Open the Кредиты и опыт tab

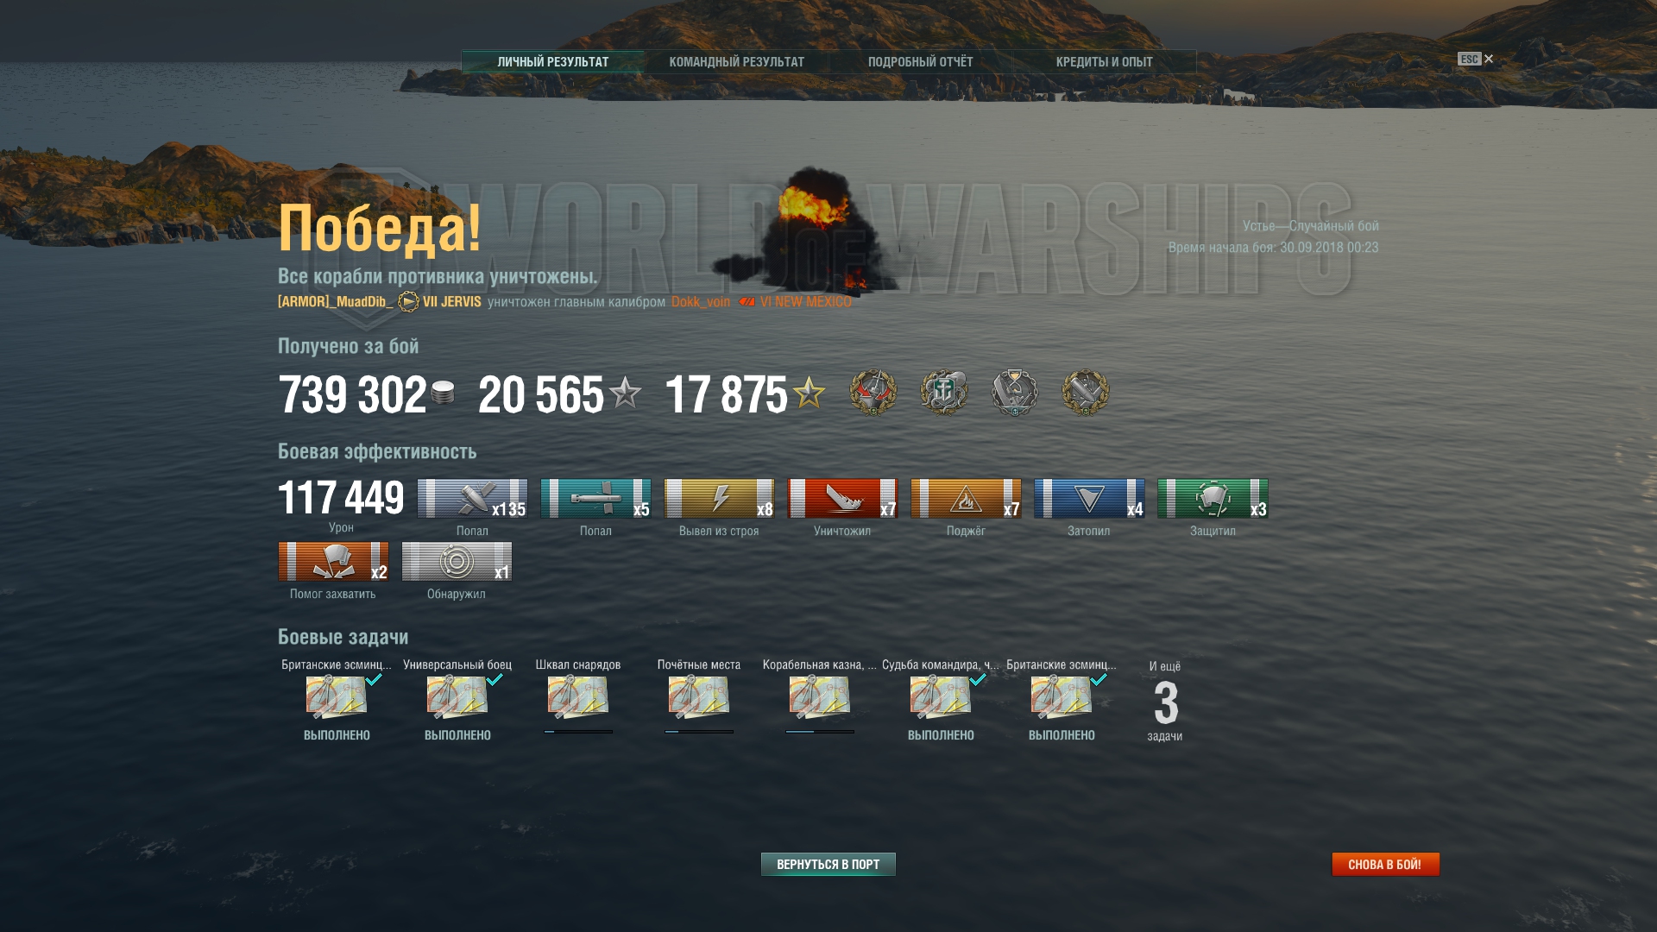(1104, 62)
